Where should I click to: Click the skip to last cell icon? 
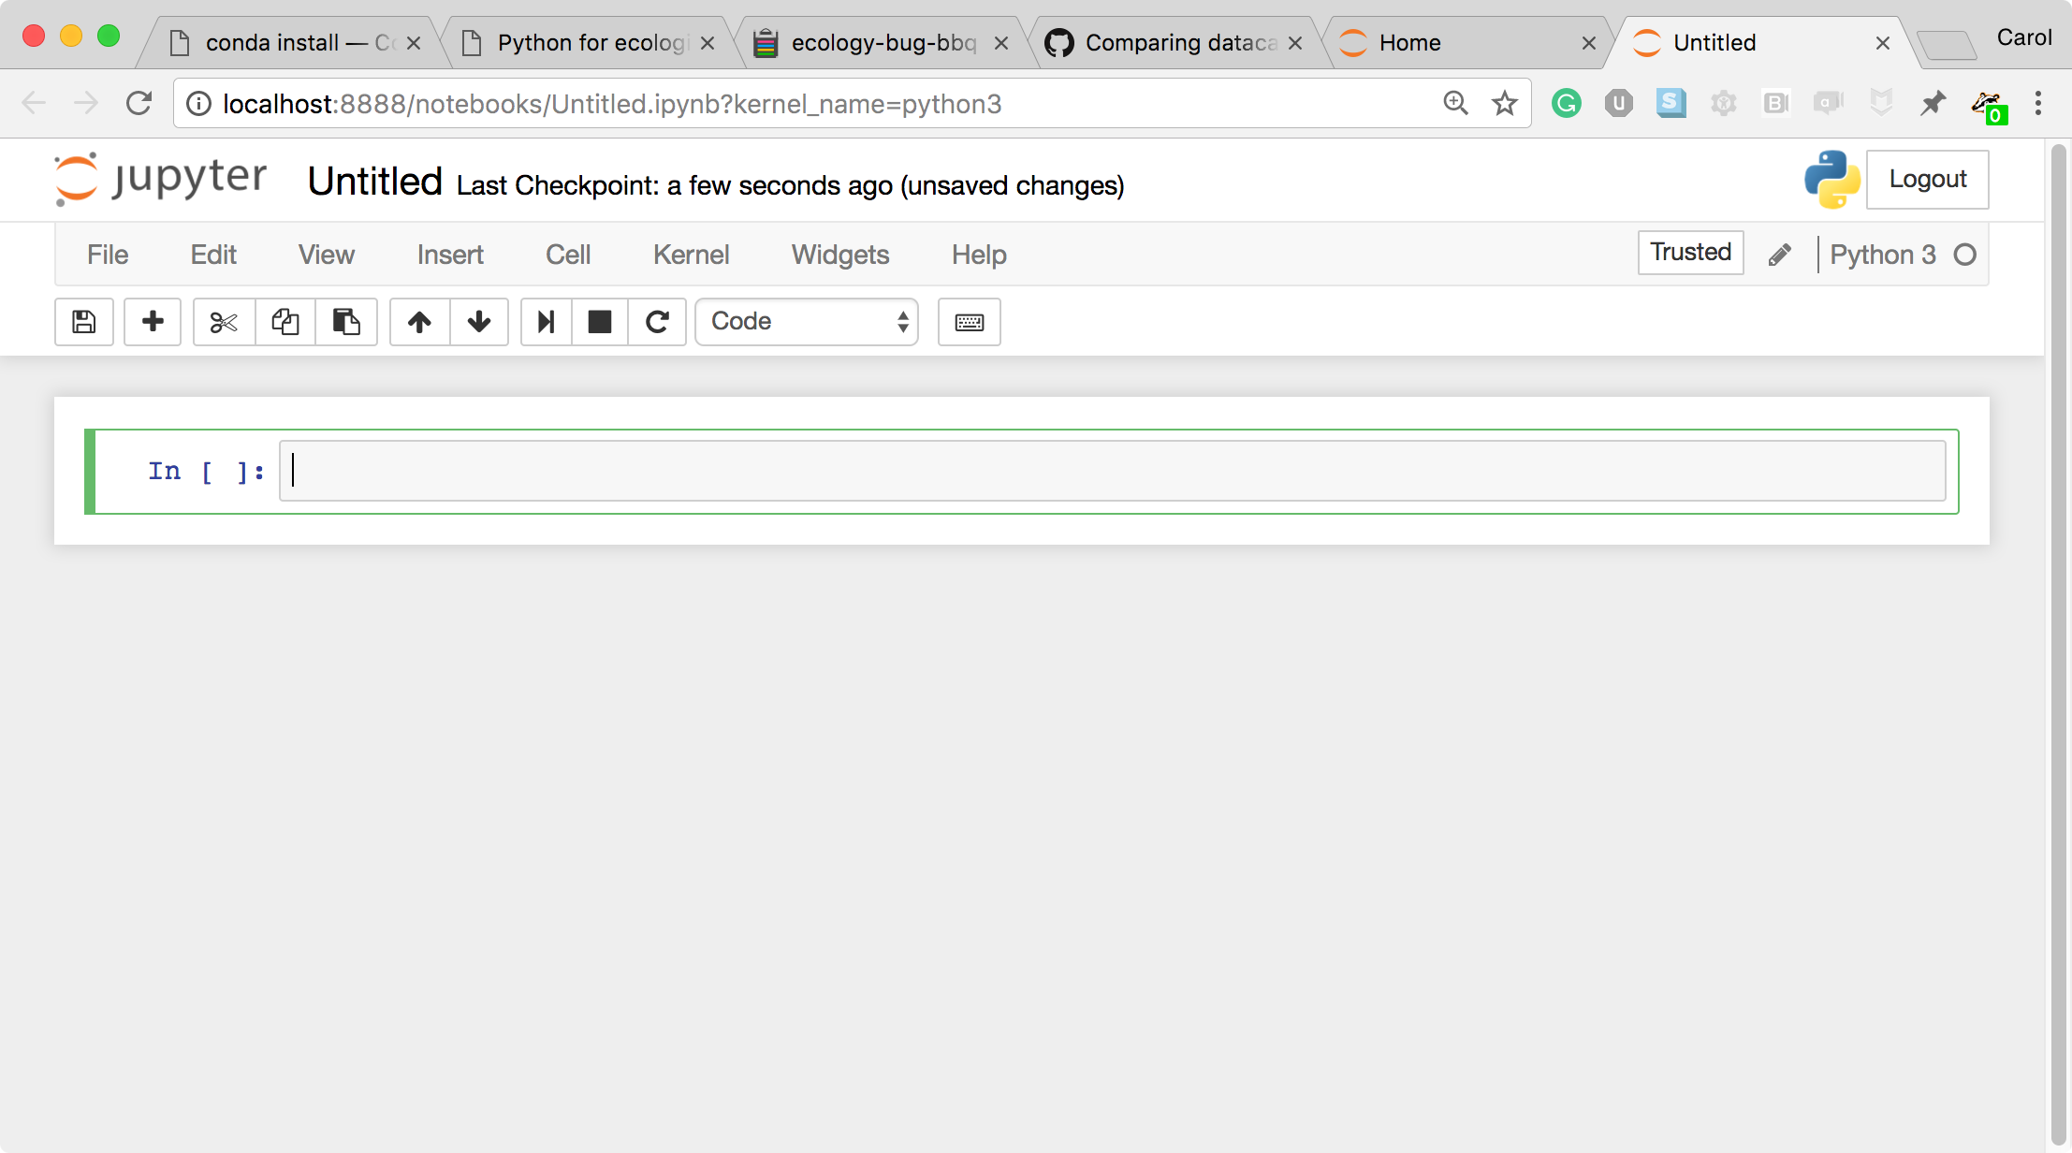(544, 321)
